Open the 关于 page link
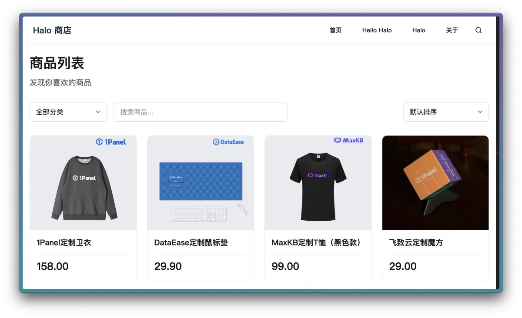The width and height of the screenshot is (522, 318). 452,30
